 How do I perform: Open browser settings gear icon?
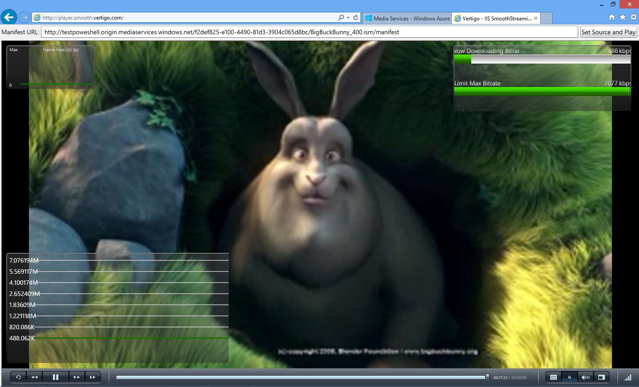[x=633, y=17]
